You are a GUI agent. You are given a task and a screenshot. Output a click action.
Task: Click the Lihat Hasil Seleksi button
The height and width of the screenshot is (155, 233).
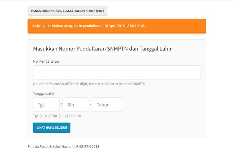(52, 127)
